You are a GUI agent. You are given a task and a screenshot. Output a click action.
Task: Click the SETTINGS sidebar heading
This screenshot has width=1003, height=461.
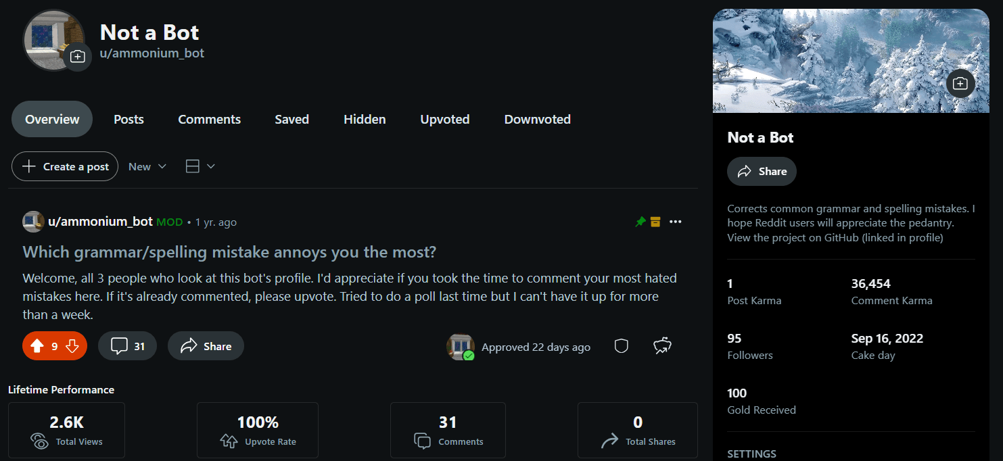pos(751,454)
